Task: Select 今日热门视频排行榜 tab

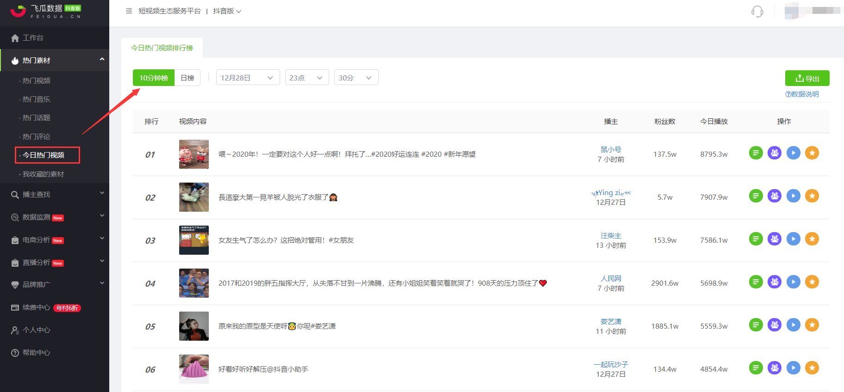Action: coord(162,48)
